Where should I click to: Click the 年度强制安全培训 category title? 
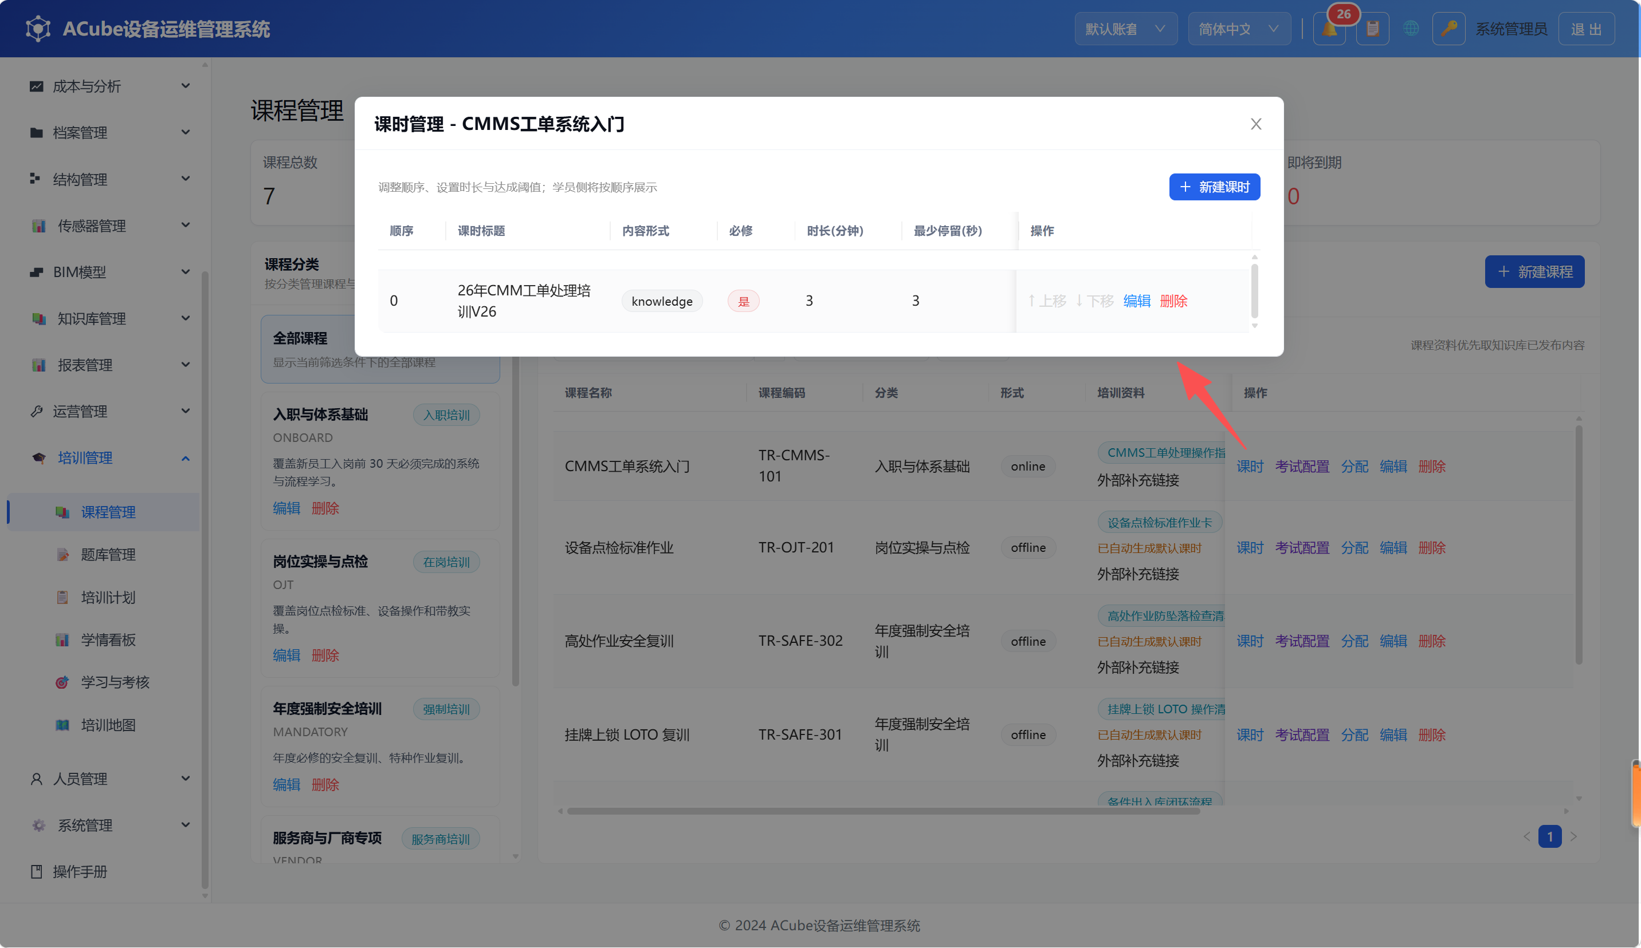click(x=327, y=708)
